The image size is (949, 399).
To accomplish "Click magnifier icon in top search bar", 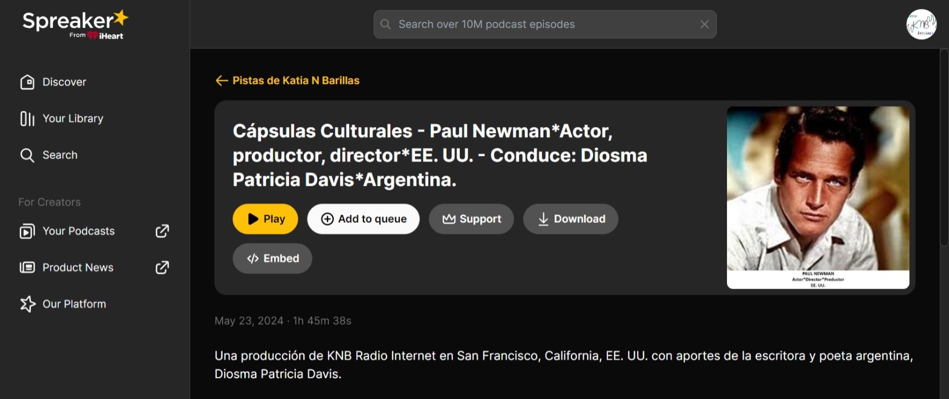I will click(x=386, y=24).
